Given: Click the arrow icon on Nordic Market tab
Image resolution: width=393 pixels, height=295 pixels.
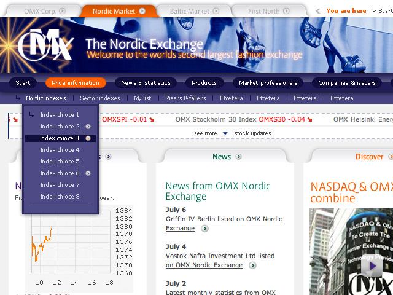Looking at the screenshot, I should [142, 11].
